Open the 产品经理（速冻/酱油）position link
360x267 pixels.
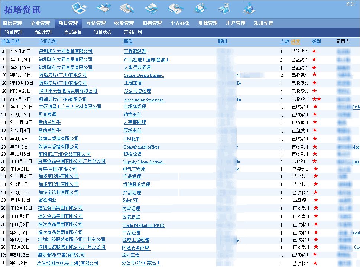click(x=147, y=60)
